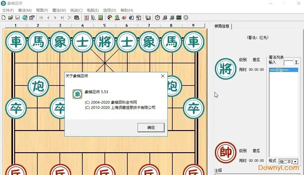Open the 帮助(H) menu

coord(127,10)
